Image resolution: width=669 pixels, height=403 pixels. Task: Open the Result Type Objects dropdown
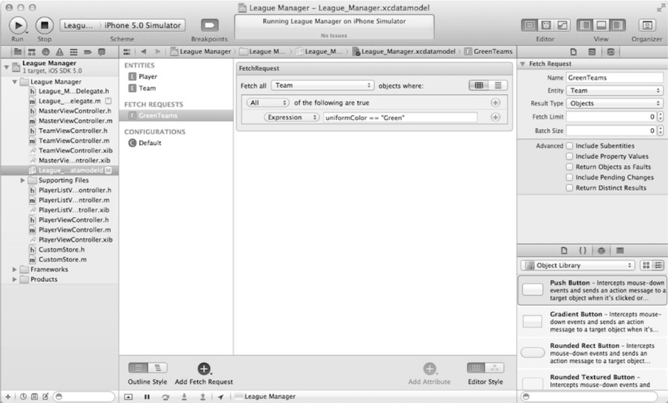pyautogui.click(x=614, y=103)
